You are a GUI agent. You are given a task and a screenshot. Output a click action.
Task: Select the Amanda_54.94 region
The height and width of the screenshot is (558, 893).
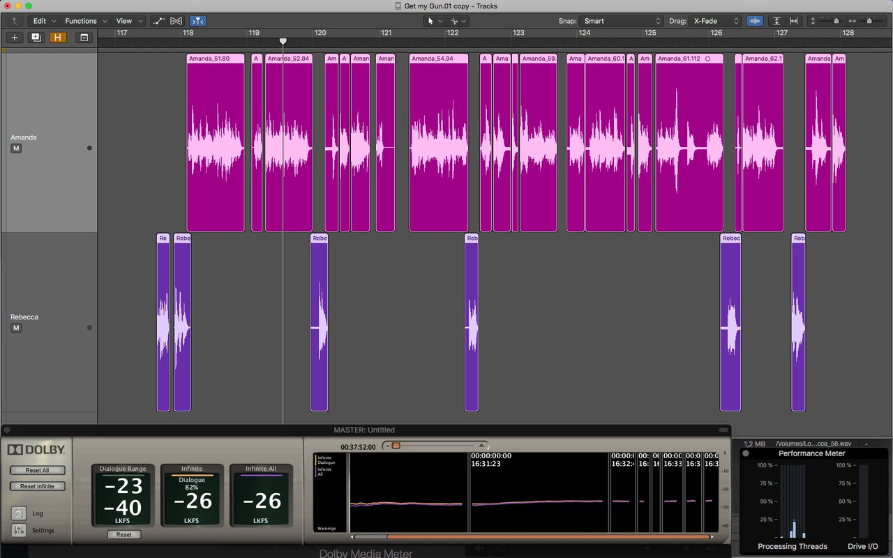coord(439,142)
